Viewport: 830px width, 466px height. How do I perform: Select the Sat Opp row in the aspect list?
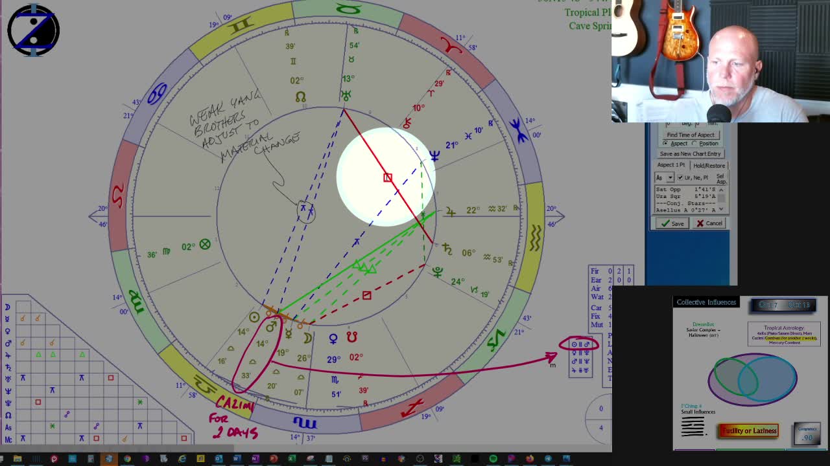(685, 190)
